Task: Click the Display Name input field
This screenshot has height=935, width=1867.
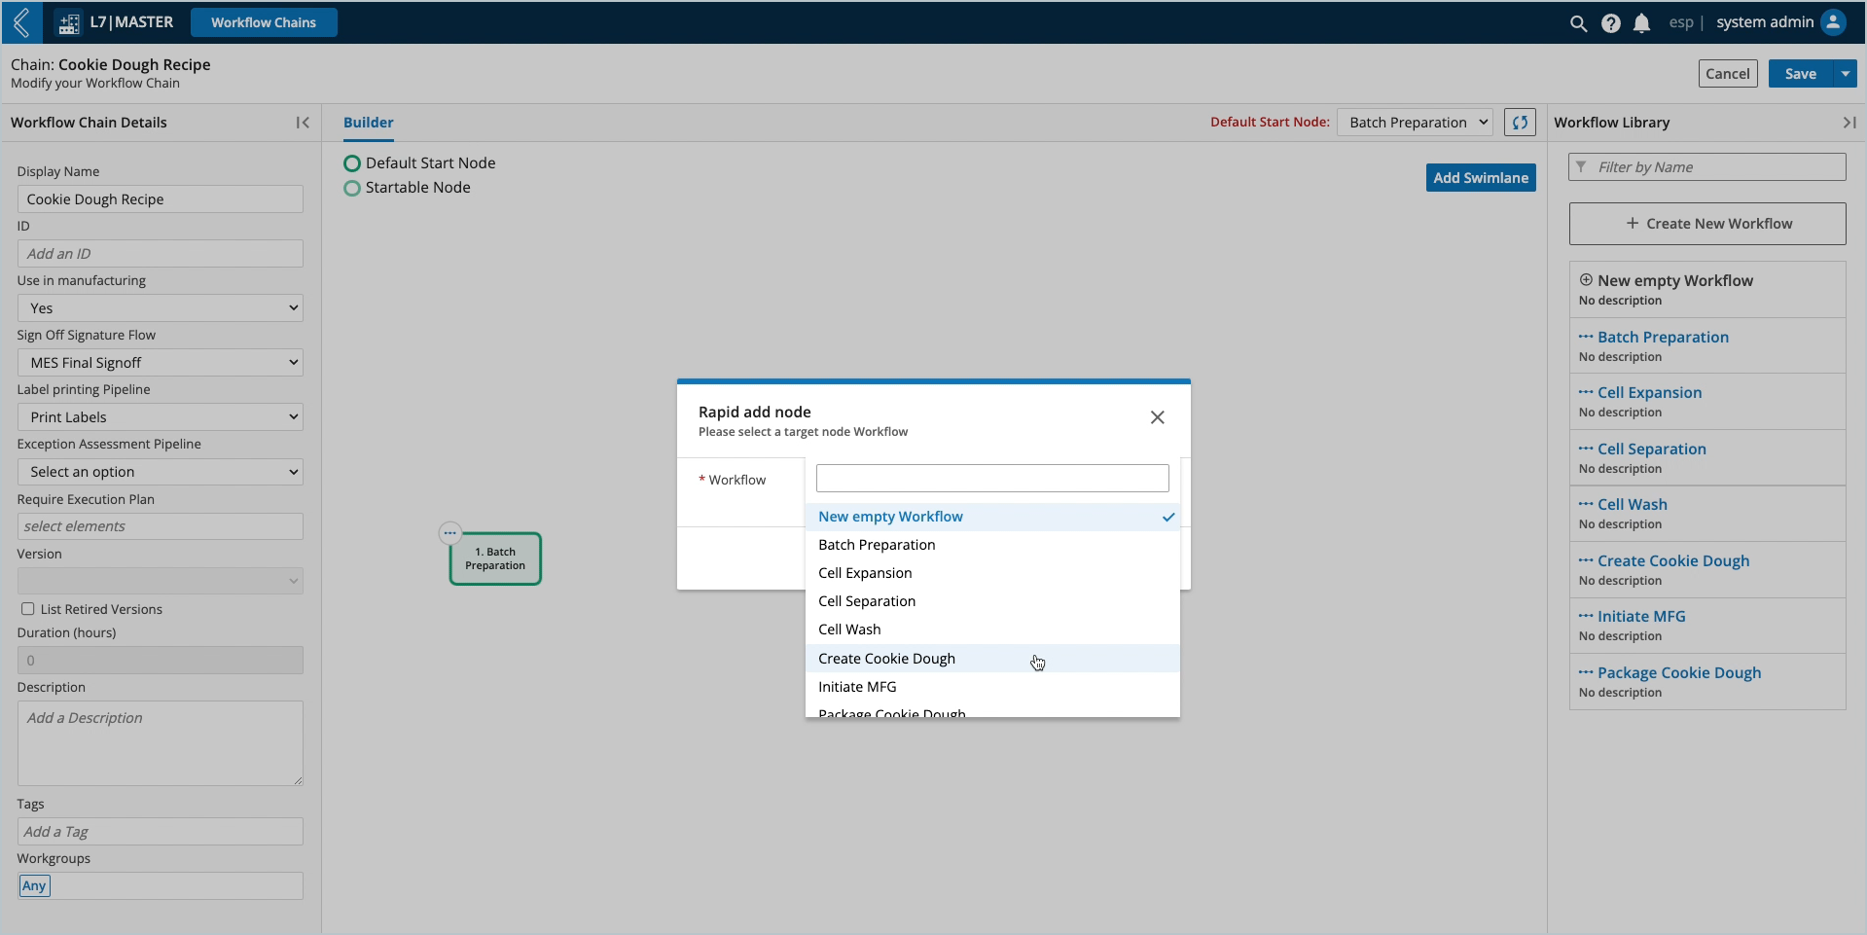Action: tap(160, 199)
